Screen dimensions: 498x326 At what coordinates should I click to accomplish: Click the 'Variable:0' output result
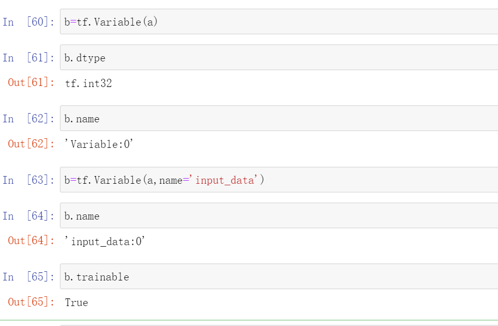pyautogui.click(x=99, y=144)
